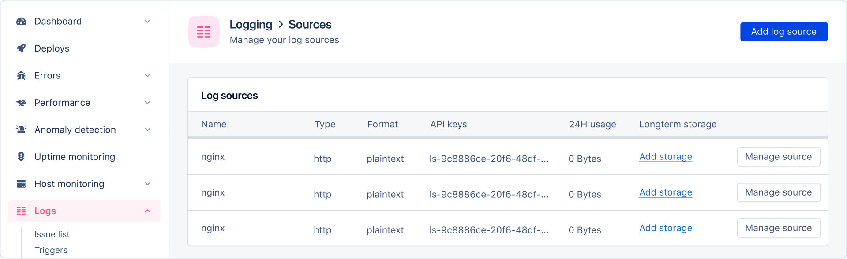Open the Deploys section
847x259 pixels.
click(52, 48)
